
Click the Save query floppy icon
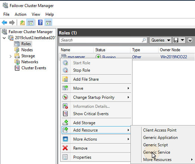tap(176, 40)
